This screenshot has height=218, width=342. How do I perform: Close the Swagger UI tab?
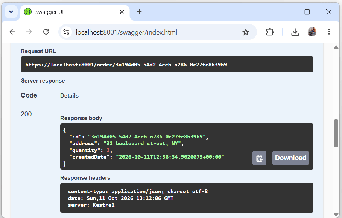pyautogui.click(x=122, y=12)
